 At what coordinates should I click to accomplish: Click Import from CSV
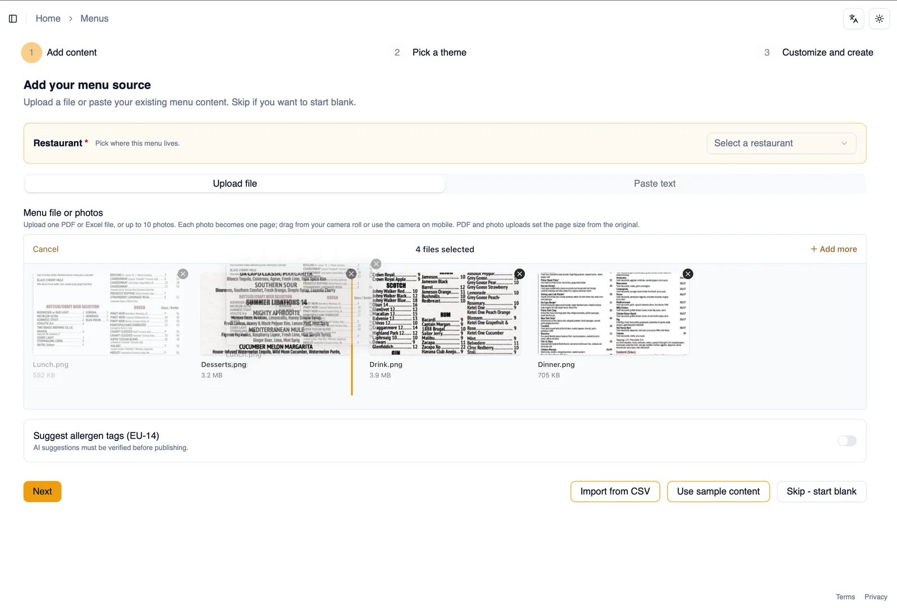[x=615, y=491]
